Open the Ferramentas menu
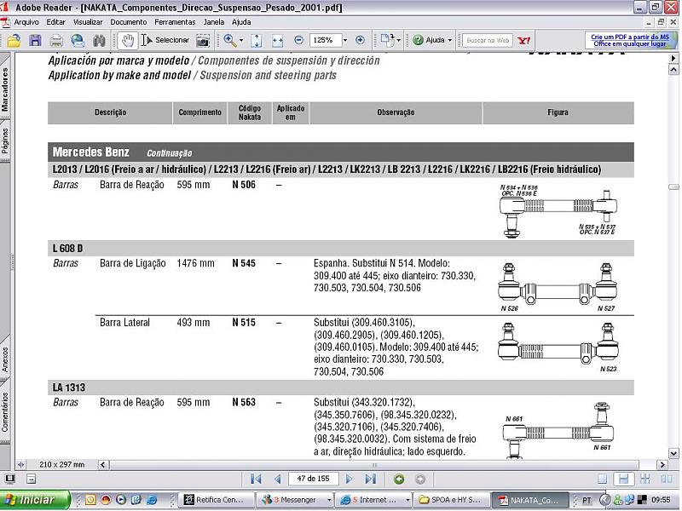The width and height of the screenshot is (682, 511). [x=175, y=22]
